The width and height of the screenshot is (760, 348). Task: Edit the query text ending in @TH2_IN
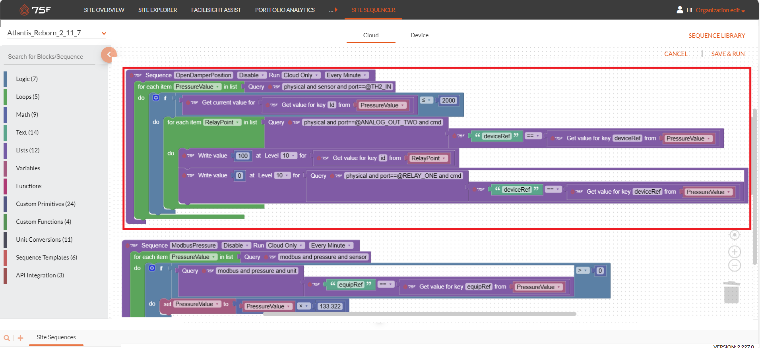pyautogui.click(x=337, y=87)
